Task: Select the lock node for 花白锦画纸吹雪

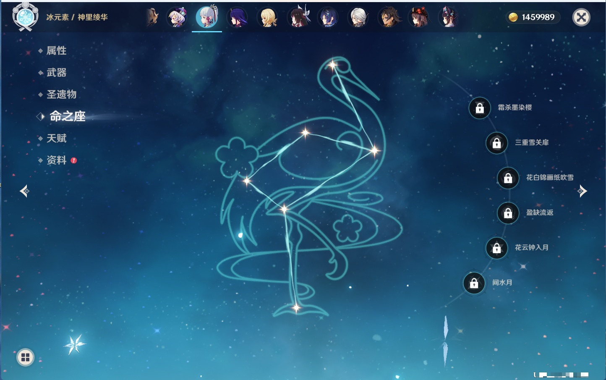Action: (x=508, y=178)
